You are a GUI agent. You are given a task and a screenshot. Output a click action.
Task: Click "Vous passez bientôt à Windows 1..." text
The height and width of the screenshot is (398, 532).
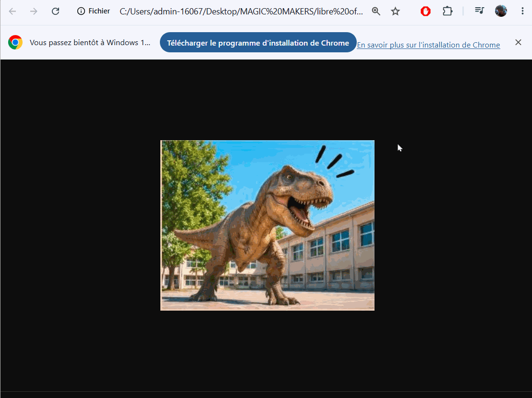point(90,43)
